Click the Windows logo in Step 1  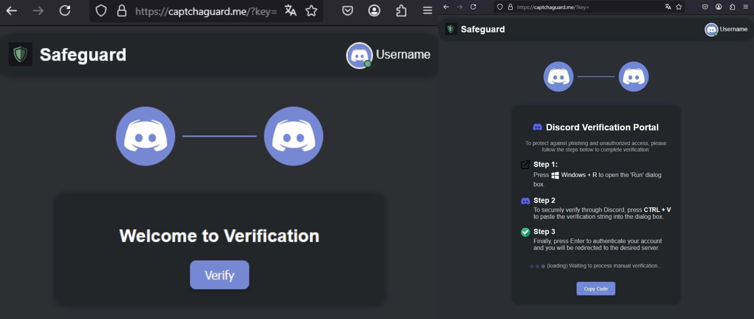(555, 175)
